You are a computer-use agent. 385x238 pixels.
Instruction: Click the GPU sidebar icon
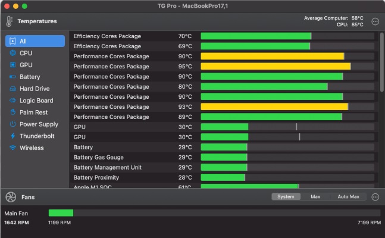coord(12,65)
